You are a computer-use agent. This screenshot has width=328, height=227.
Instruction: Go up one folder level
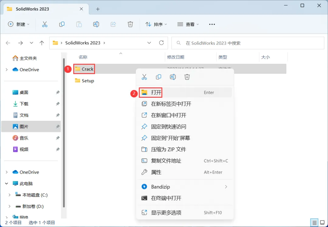(42, 43)
